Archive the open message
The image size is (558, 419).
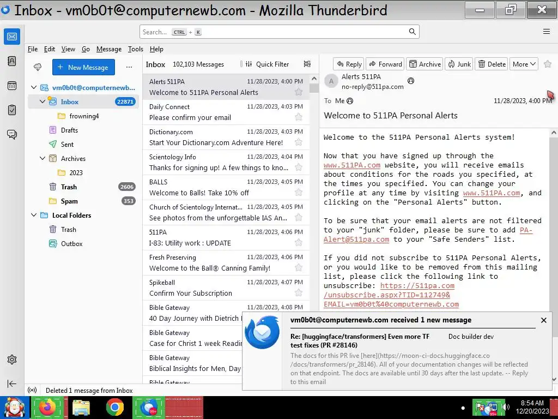pyautogui.click(x=424, y=64)
